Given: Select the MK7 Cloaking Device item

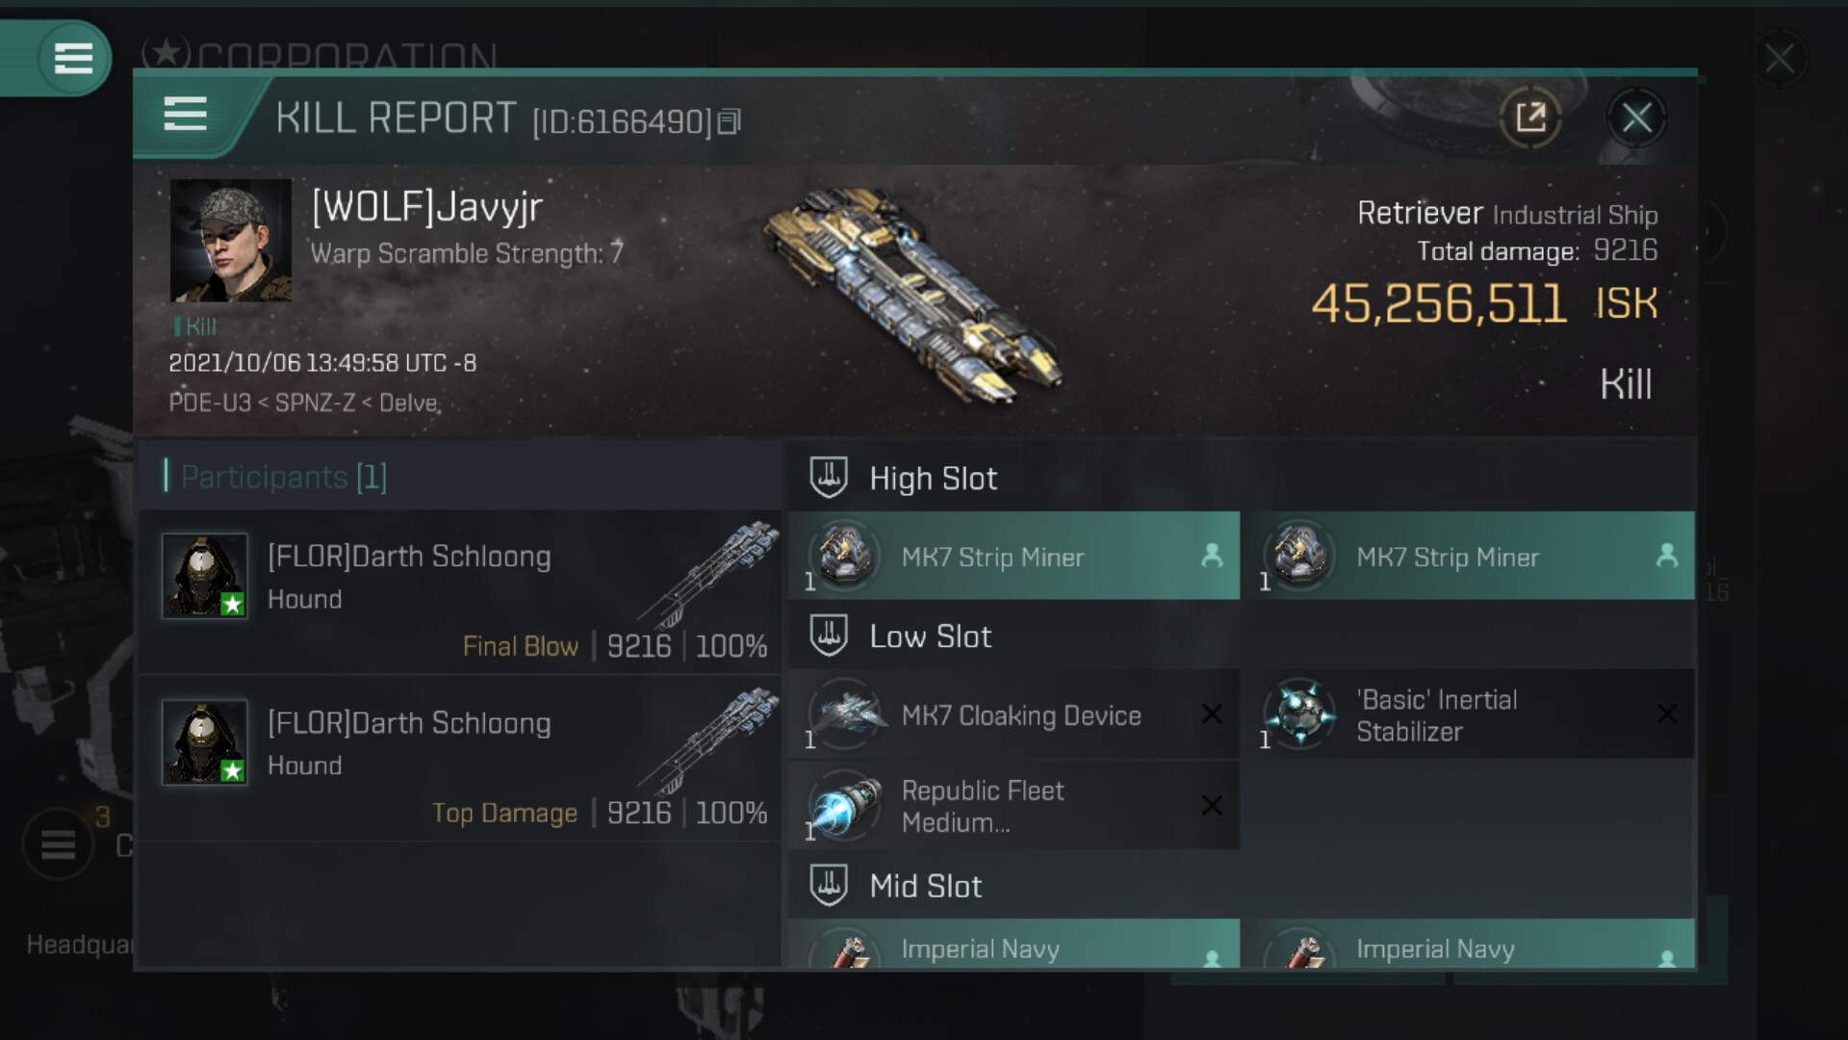Looking at the screenshot, I should [1014, 715].
